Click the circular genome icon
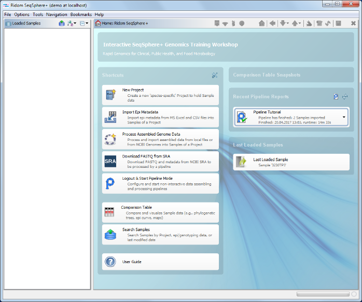 pos(110,139)
